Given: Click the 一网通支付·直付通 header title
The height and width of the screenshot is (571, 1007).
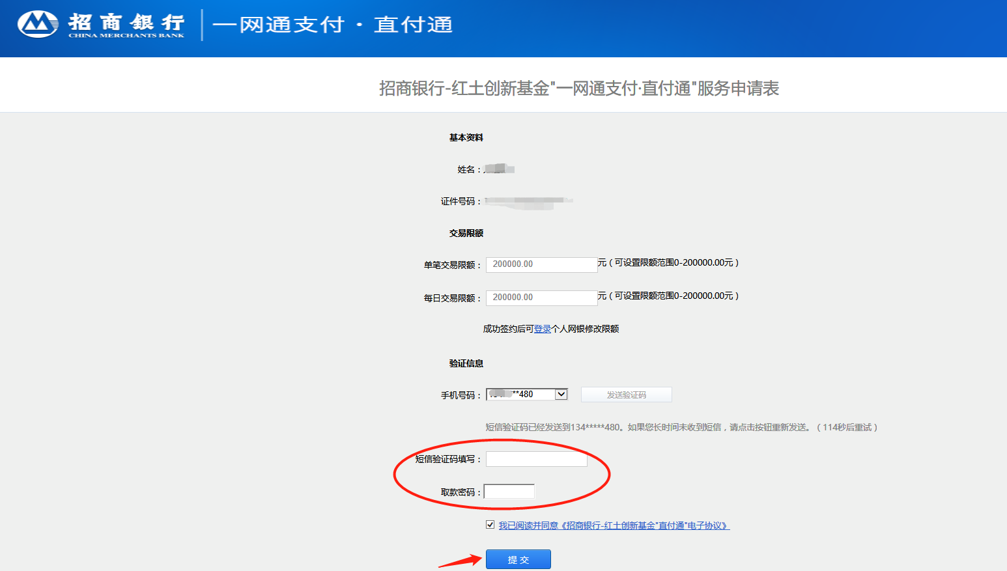Looking at the screenshot, I should 332,25.
